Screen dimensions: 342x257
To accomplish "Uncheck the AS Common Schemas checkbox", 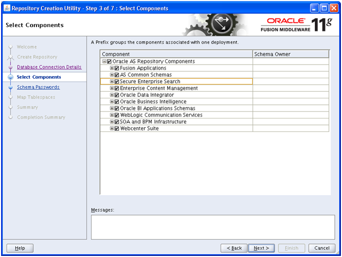I will click(117, 75).
